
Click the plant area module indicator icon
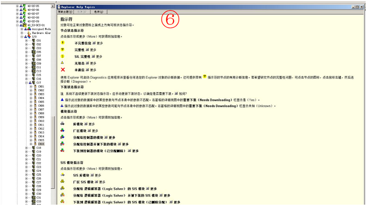[62, 130]
